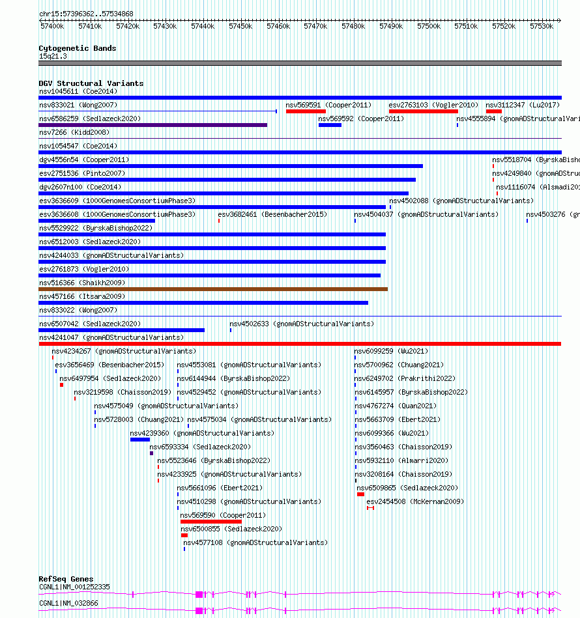Click the red nsv6497954 (Sedlazeck2020) marker

61,385
